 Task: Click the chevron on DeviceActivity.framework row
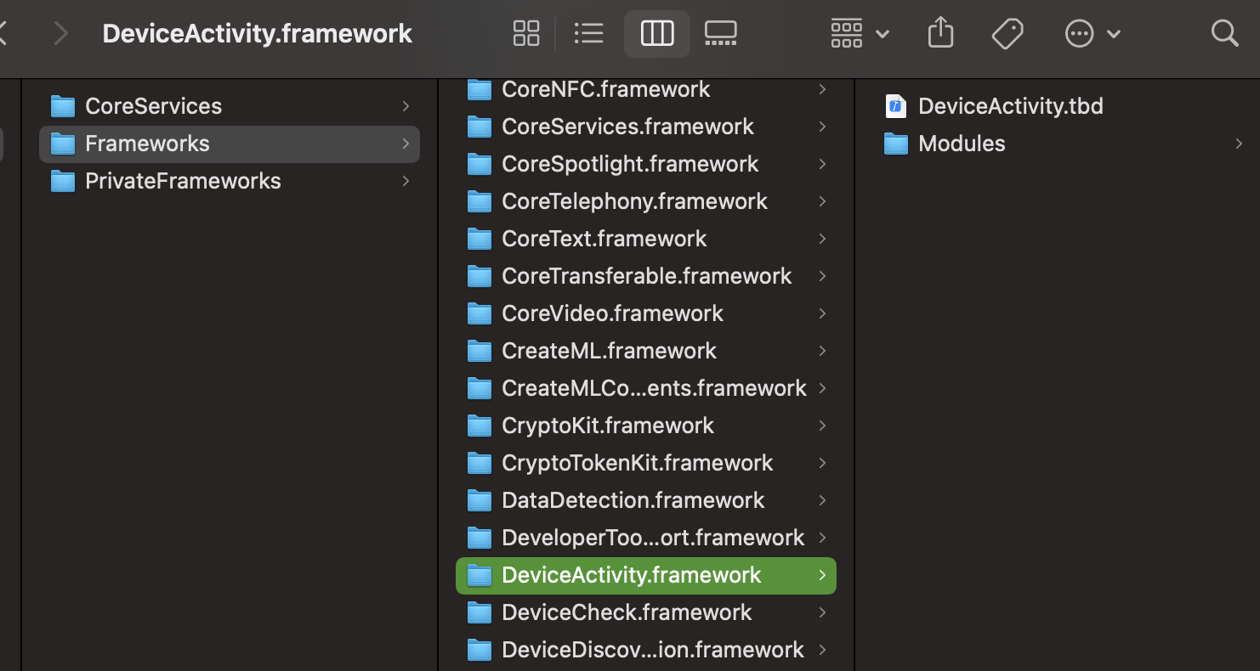click(822, 575)
